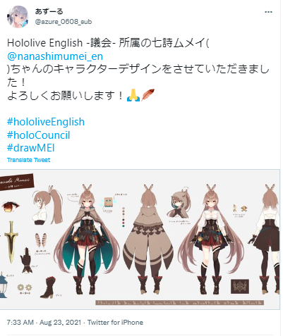
Task: Click Translate Tweet
Action: coord(28,160)
